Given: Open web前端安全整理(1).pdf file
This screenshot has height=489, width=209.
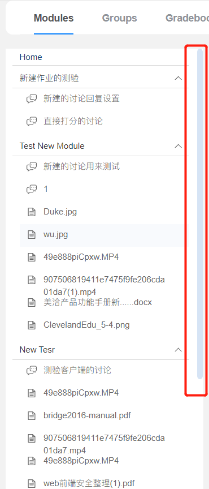Looking at the screenshot, I should click(89, 483).
